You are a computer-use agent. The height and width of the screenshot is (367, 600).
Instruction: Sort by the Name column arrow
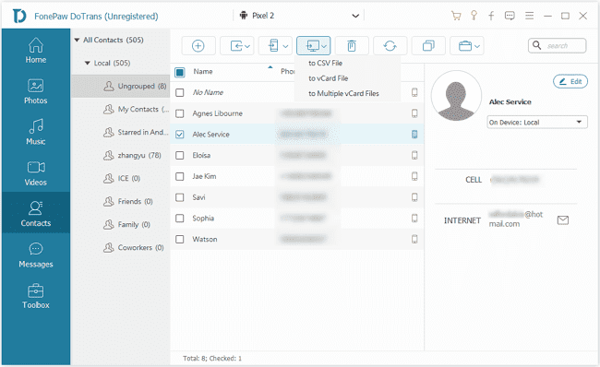pos(270,67)
